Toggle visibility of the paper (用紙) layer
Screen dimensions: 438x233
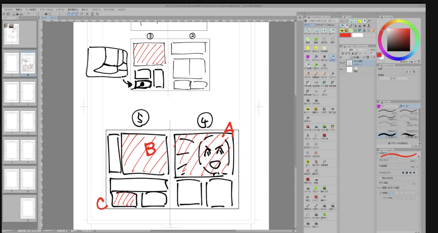342,69
